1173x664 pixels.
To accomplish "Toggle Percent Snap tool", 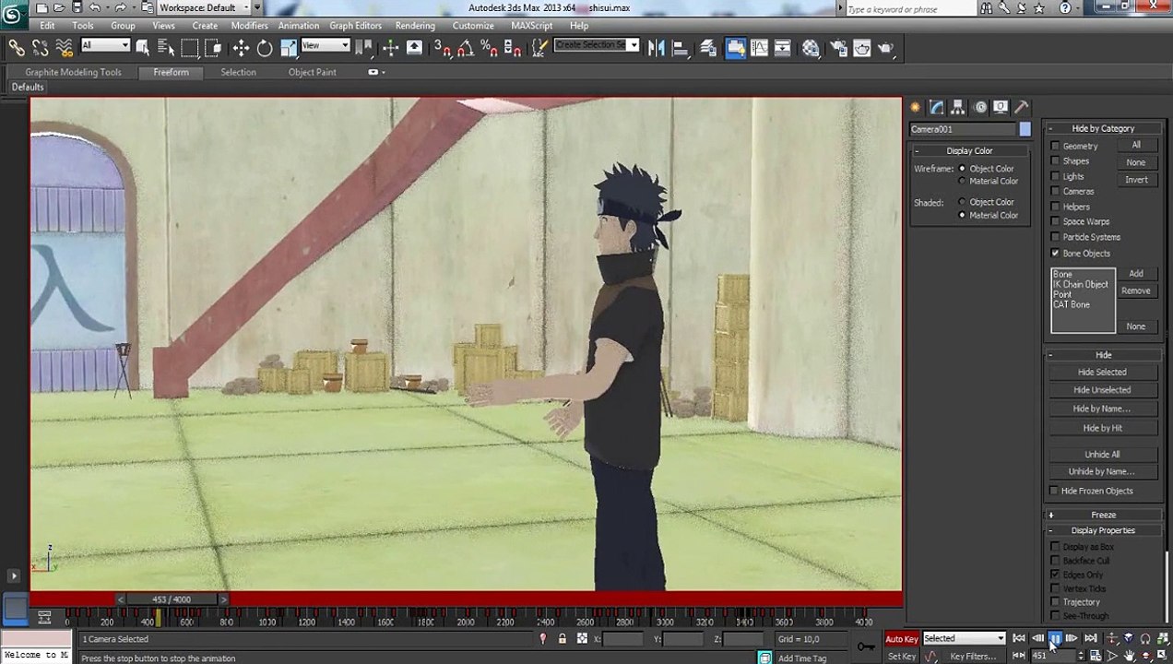I will 489,48.
